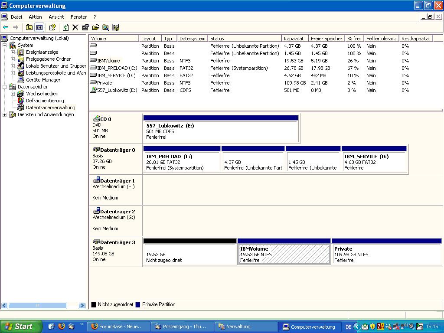Open the Ansicht menu
444x333 pixels.
tap(56, 17)
